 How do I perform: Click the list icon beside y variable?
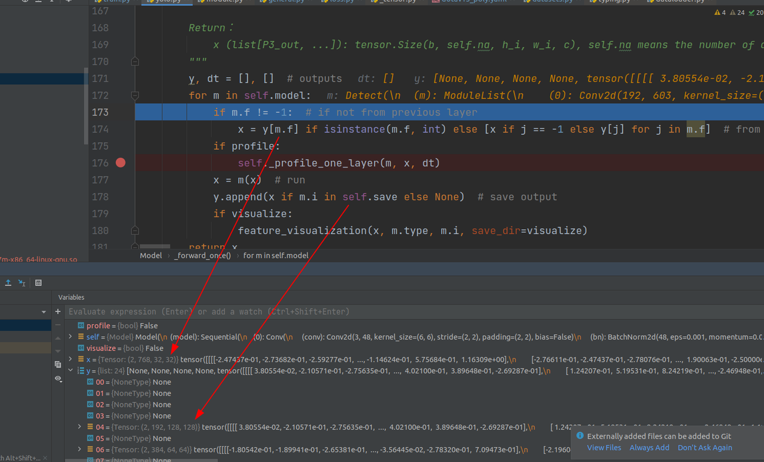pos(81,371)
